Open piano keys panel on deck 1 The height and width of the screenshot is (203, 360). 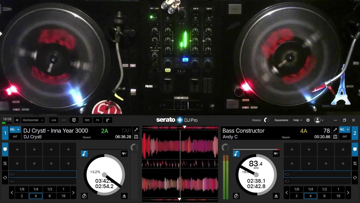[x=136, y=137]
